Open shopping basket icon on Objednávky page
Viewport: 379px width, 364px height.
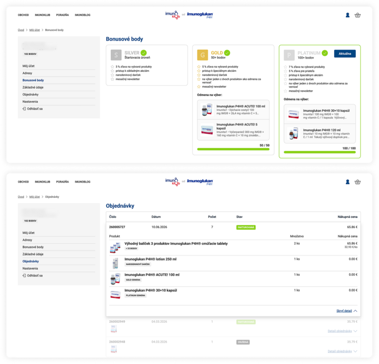click(x=357, y=182)
